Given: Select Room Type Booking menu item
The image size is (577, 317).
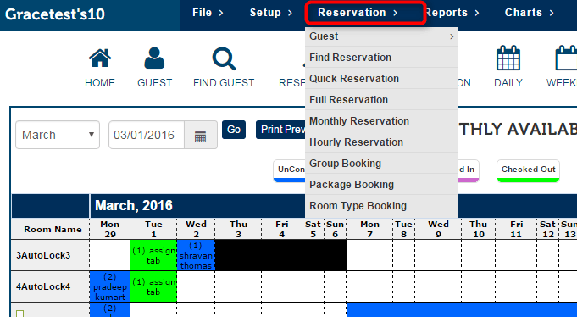Looking at the screenshot, I should click(x=381, y=205).
